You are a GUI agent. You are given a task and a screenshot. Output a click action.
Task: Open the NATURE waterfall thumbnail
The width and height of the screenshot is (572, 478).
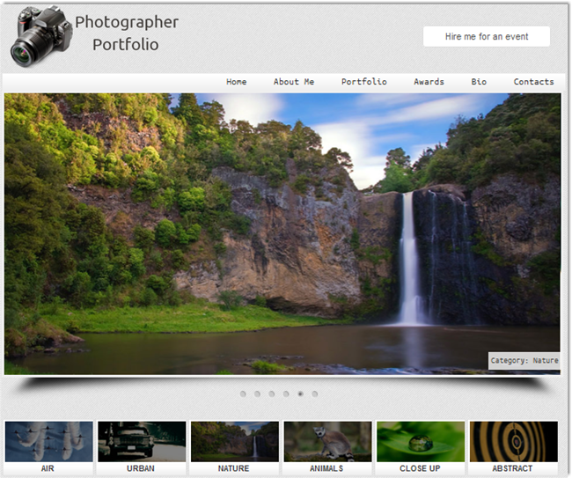coord(235,442)
